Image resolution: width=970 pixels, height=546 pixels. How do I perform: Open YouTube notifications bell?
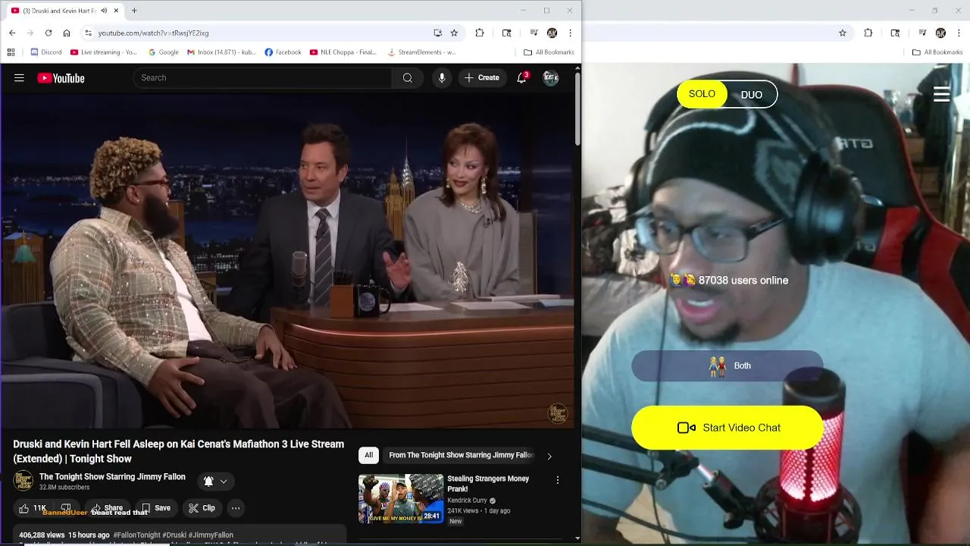(x=521, y=78)
